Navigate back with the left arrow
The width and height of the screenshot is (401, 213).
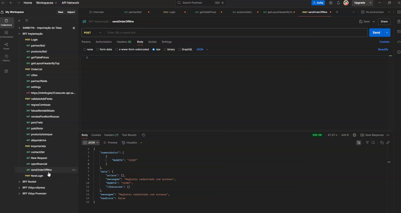11,3
